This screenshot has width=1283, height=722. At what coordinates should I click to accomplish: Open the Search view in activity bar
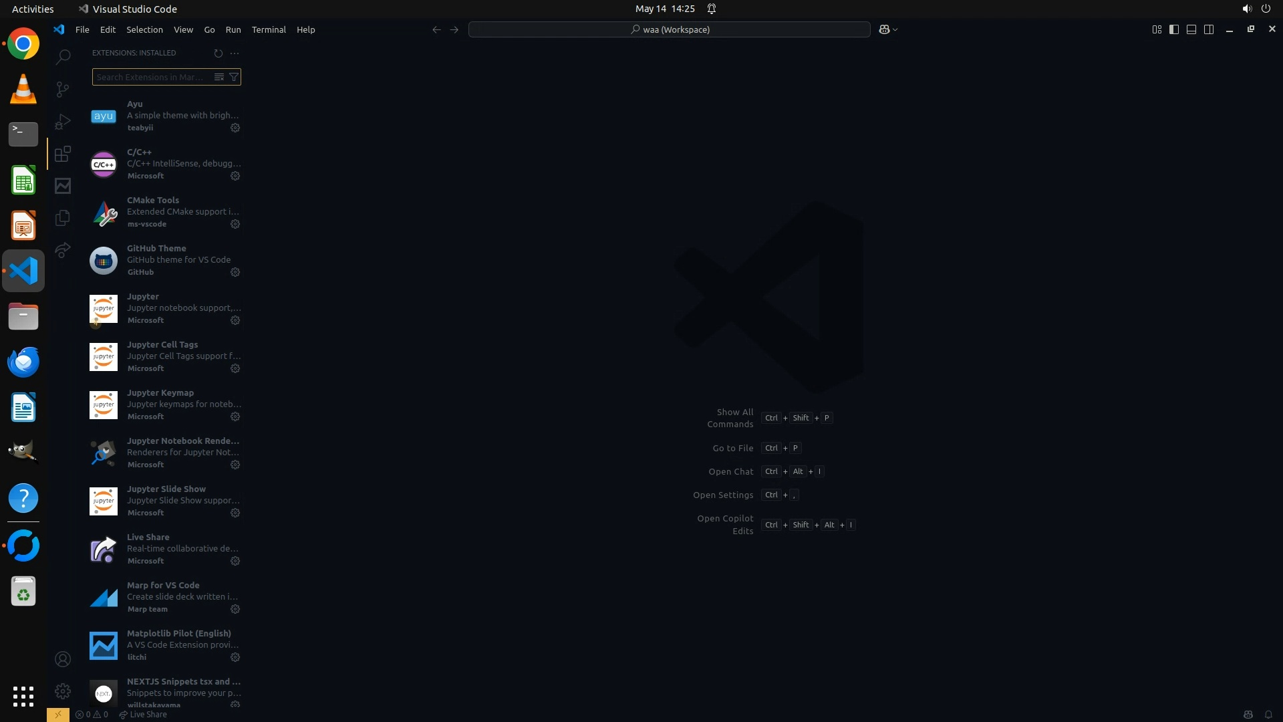[62, 57]
